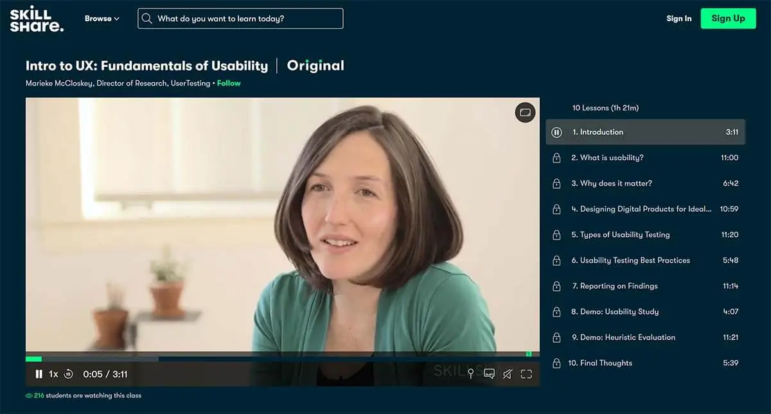Click lock icon beside Demo: Usability Study

coord(557,312)
